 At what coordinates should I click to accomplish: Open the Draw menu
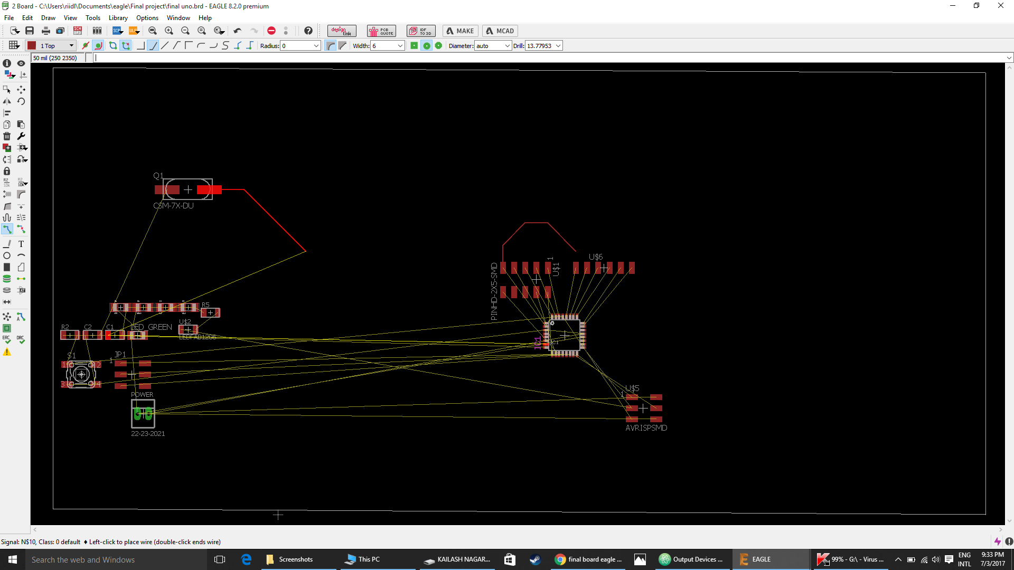click(x=48, y=18)
